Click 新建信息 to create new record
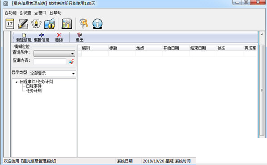The height and width of the screenshot is (165, 267). click(x=24, y=37)
